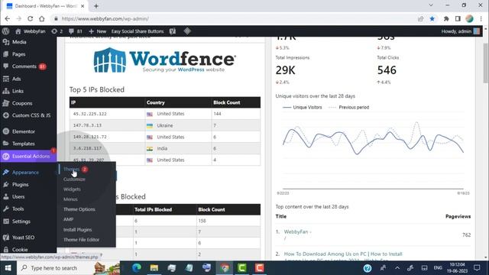Open pending updates icon showing 2
Viewport: 489px width, 275px height.
pyautogui.click(x=57, y=31)
